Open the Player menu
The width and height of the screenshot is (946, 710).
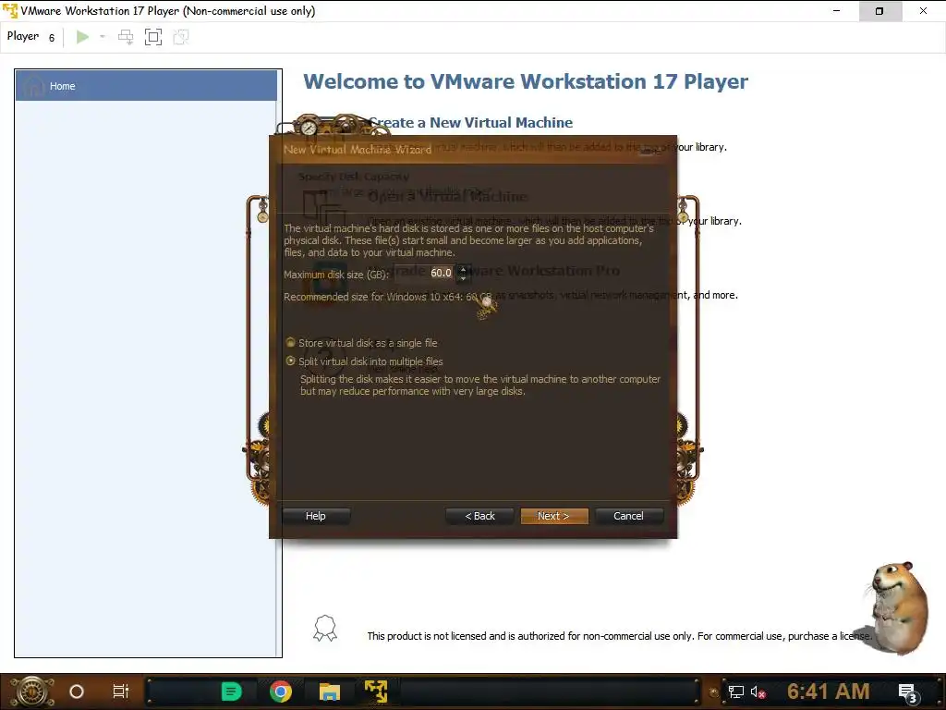click(30, 37)
